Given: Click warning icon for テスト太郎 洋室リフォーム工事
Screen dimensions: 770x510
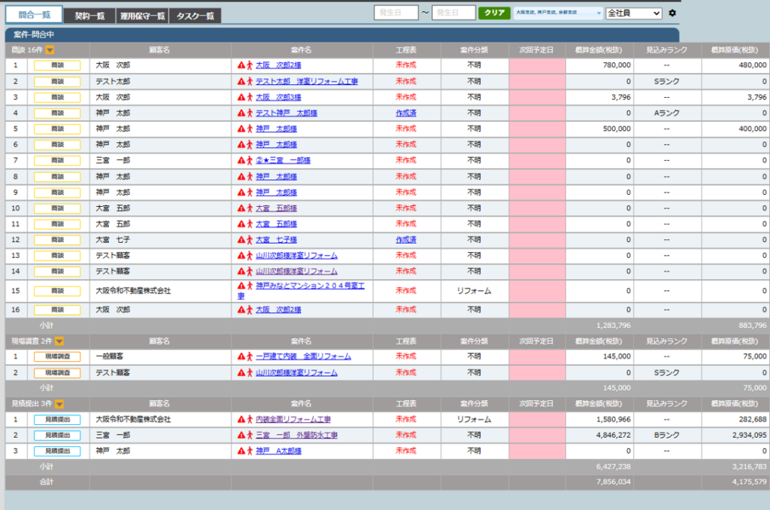Looking at the screenshot, I should coord(241,81).
